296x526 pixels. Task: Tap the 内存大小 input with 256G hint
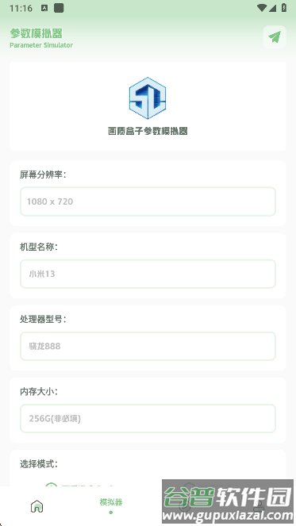coord(148,419)
